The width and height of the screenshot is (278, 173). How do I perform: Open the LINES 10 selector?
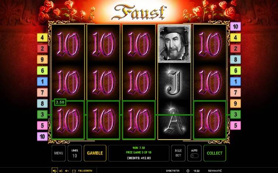[75, 153]
